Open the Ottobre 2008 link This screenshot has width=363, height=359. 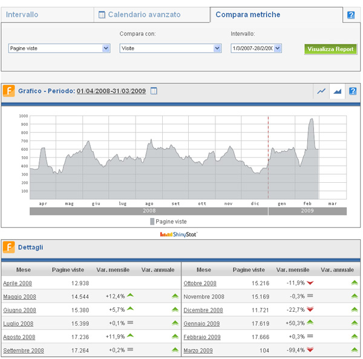coord(200,283)
